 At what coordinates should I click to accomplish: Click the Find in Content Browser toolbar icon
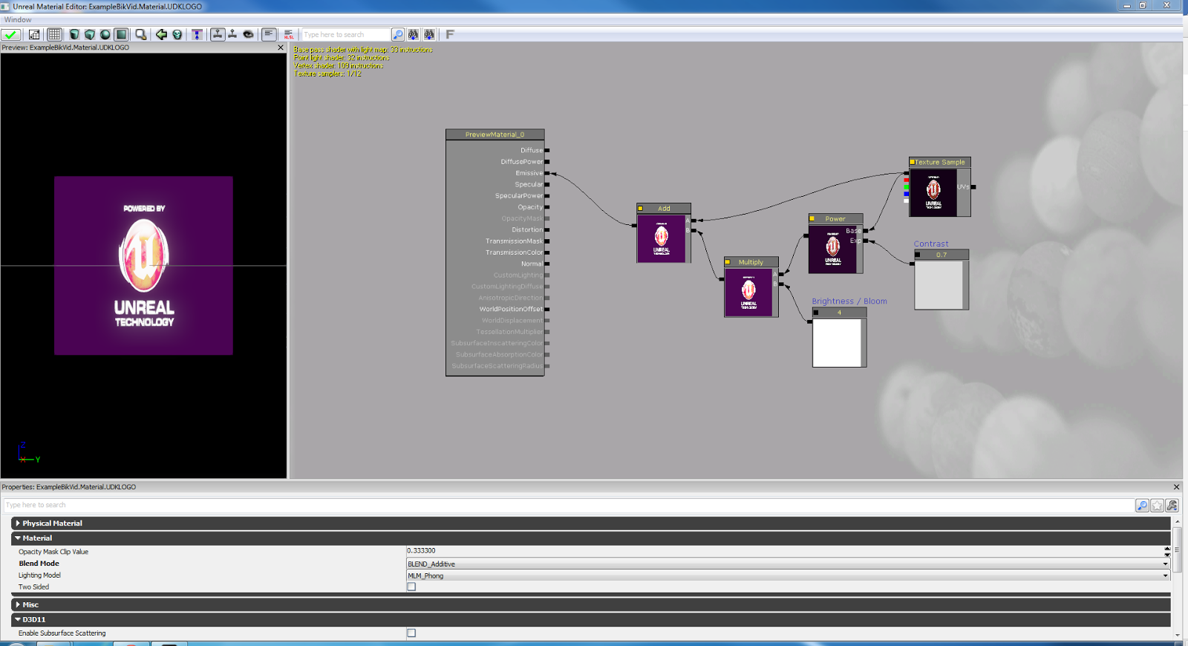(34, 35)
